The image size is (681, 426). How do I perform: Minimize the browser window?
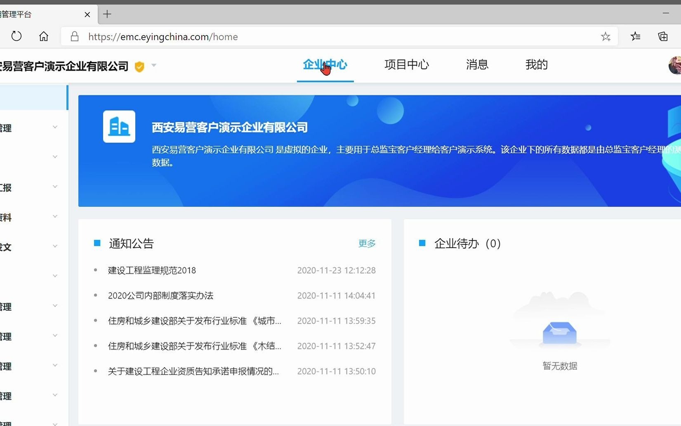[x=666, y=13]
